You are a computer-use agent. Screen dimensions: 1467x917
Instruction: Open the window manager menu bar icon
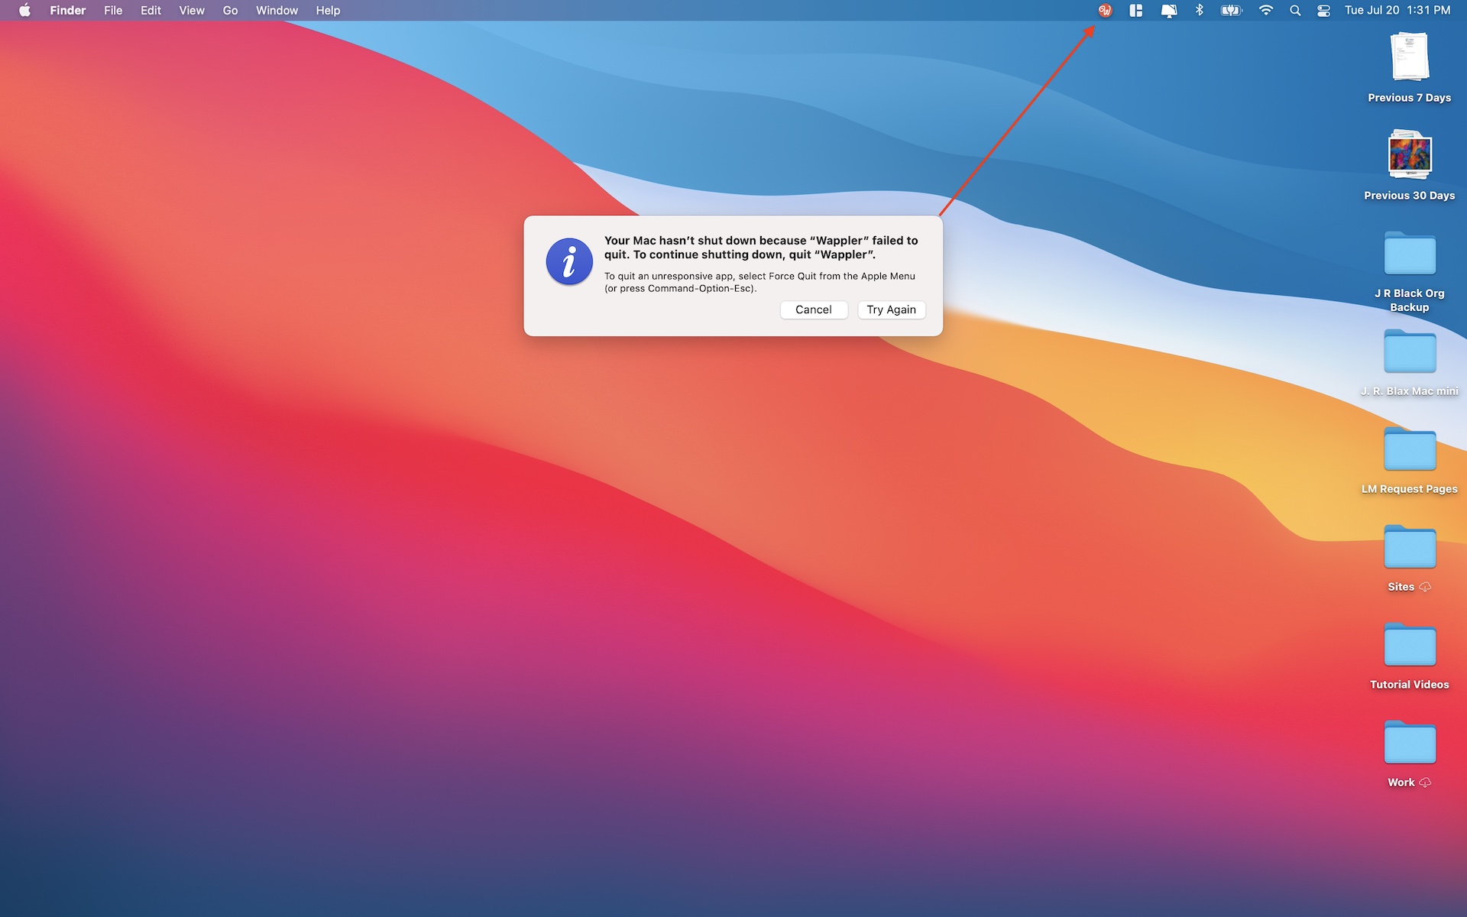[1136, 11]
